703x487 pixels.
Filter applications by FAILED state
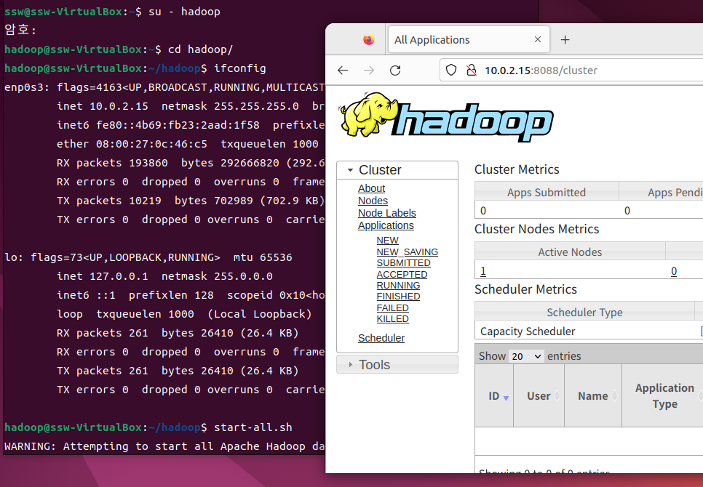click(392, 308)
